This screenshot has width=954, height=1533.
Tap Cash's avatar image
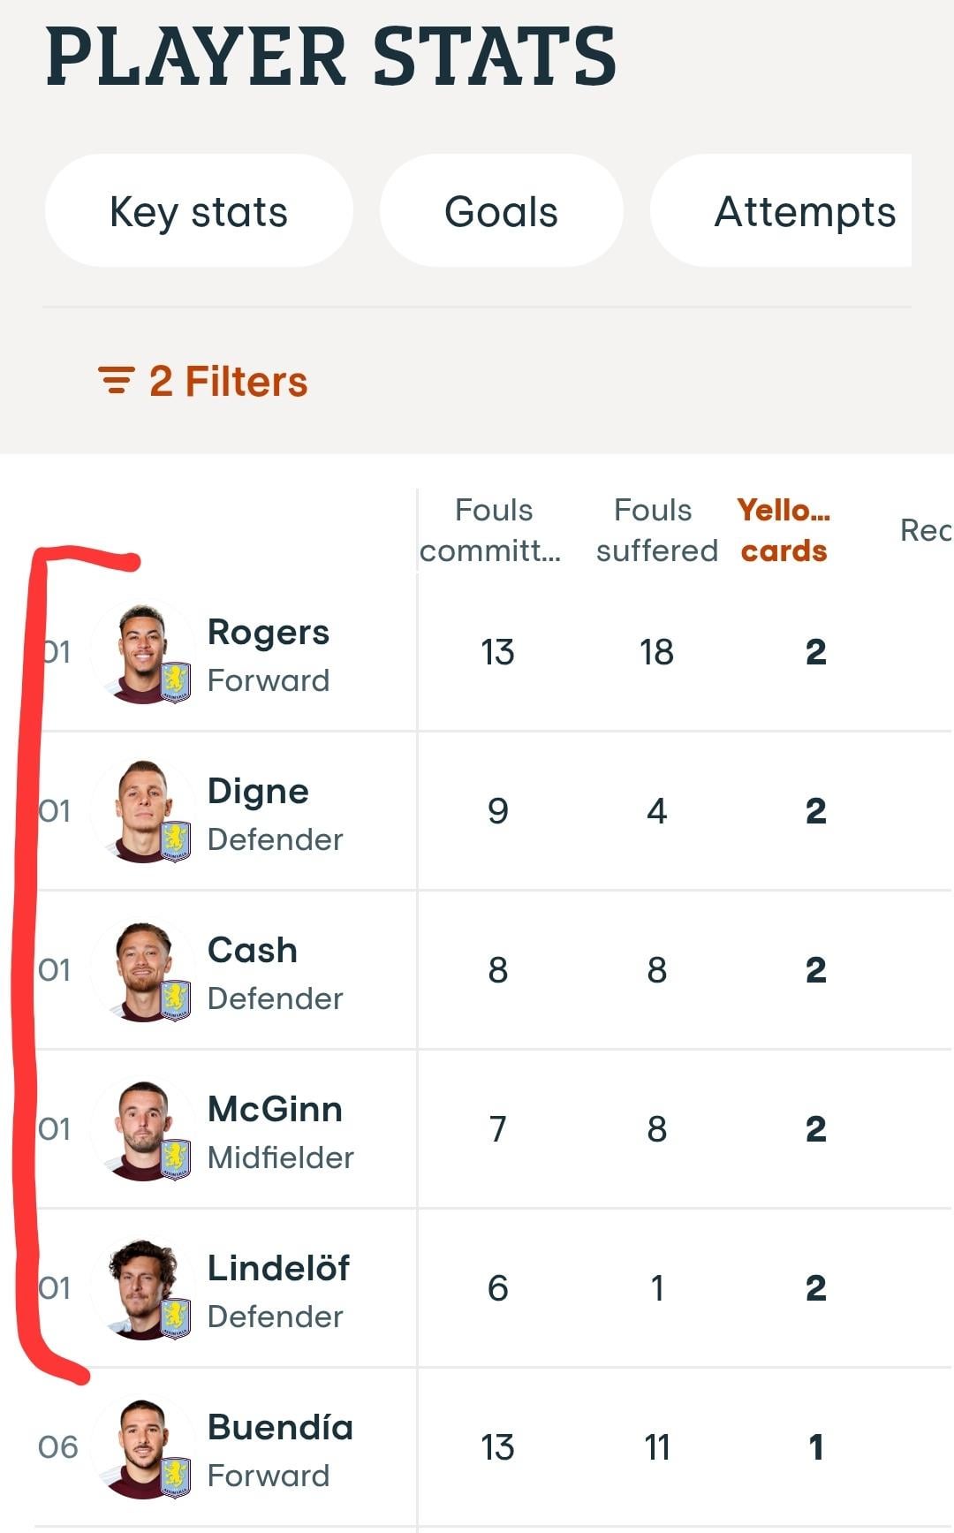point(141,970)
